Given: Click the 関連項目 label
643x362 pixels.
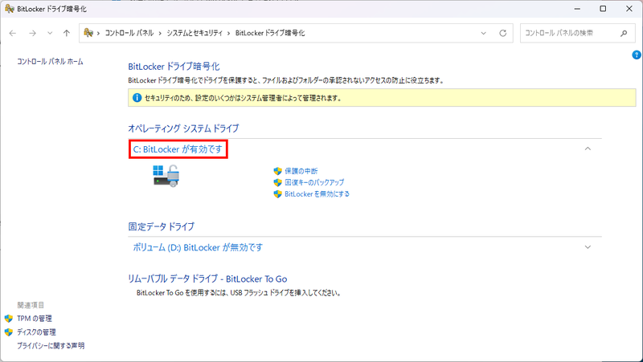Looking at the screenshot, I should click(x=31, y=305).
